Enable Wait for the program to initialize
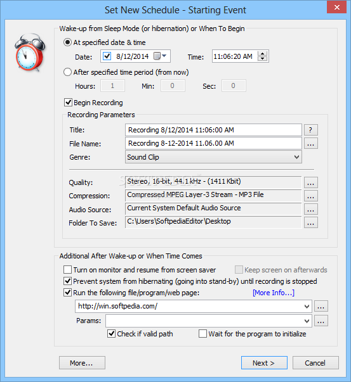 (202, 334)
